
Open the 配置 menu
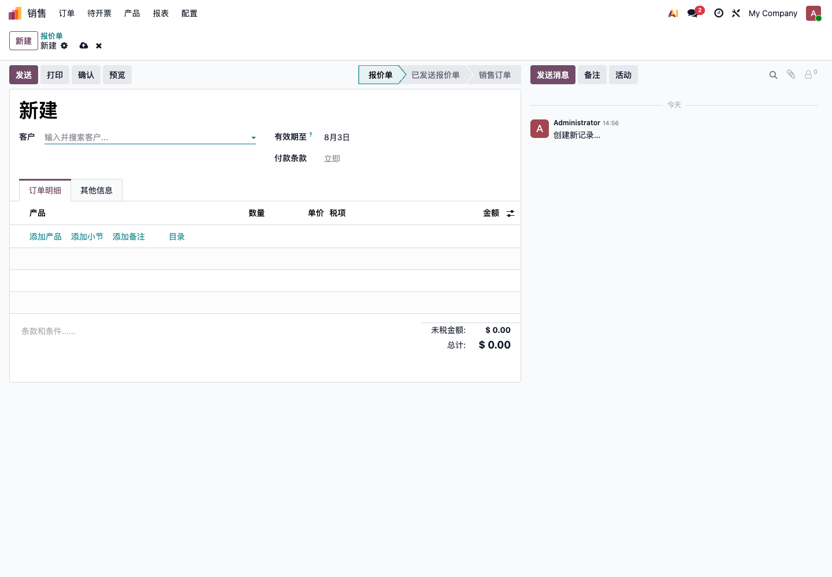(190, 13)
